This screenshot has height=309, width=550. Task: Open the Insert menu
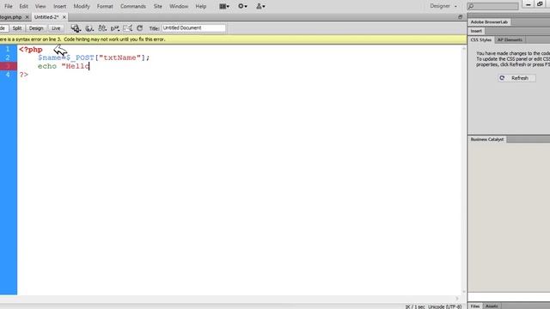pos(59,6)
